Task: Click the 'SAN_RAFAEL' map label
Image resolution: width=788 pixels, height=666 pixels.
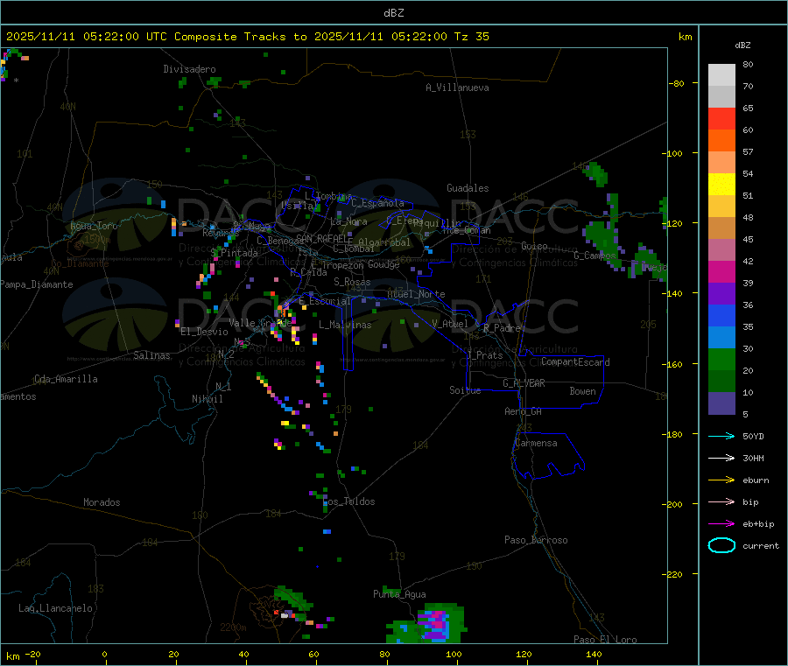Action: 324,238
